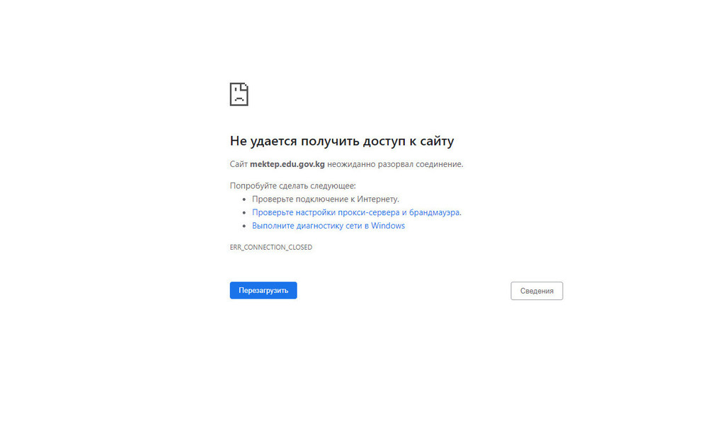Click the Попробуйте сделать следующее text

click(x=292, y=185)
